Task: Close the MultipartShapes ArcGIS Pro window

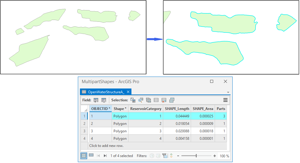Action: coord(225,81)
